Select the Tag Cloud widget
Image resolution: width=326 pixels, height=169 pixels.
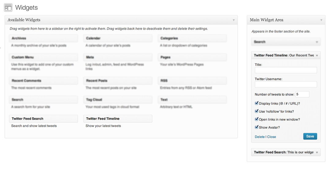pyautogui.click(x=118, y=100)
